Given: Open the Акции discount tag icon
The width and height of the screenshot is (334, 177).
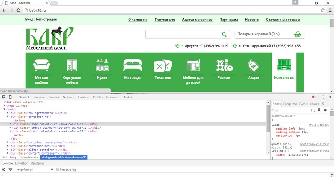Looking at the screenshot, I should (x=254, y=66).
